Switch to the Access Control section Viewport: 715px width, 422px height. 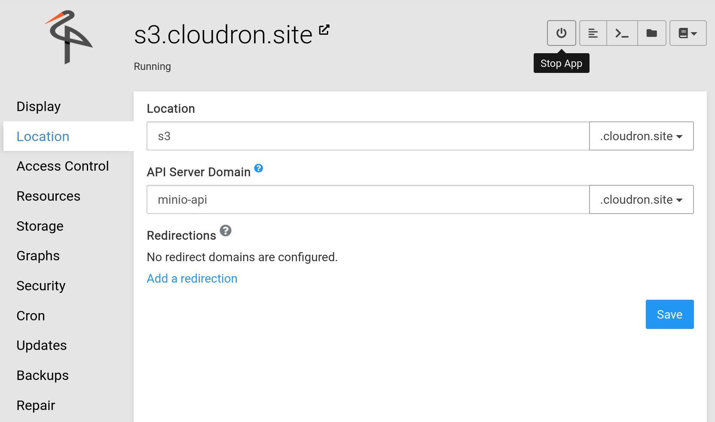[63, 166]
